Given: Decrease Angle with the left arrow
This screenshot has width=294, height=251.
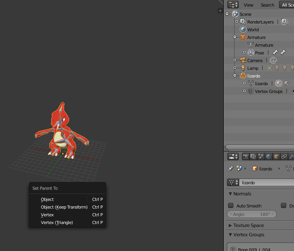Looking at the screenshot, I should (x=231, y=214).
